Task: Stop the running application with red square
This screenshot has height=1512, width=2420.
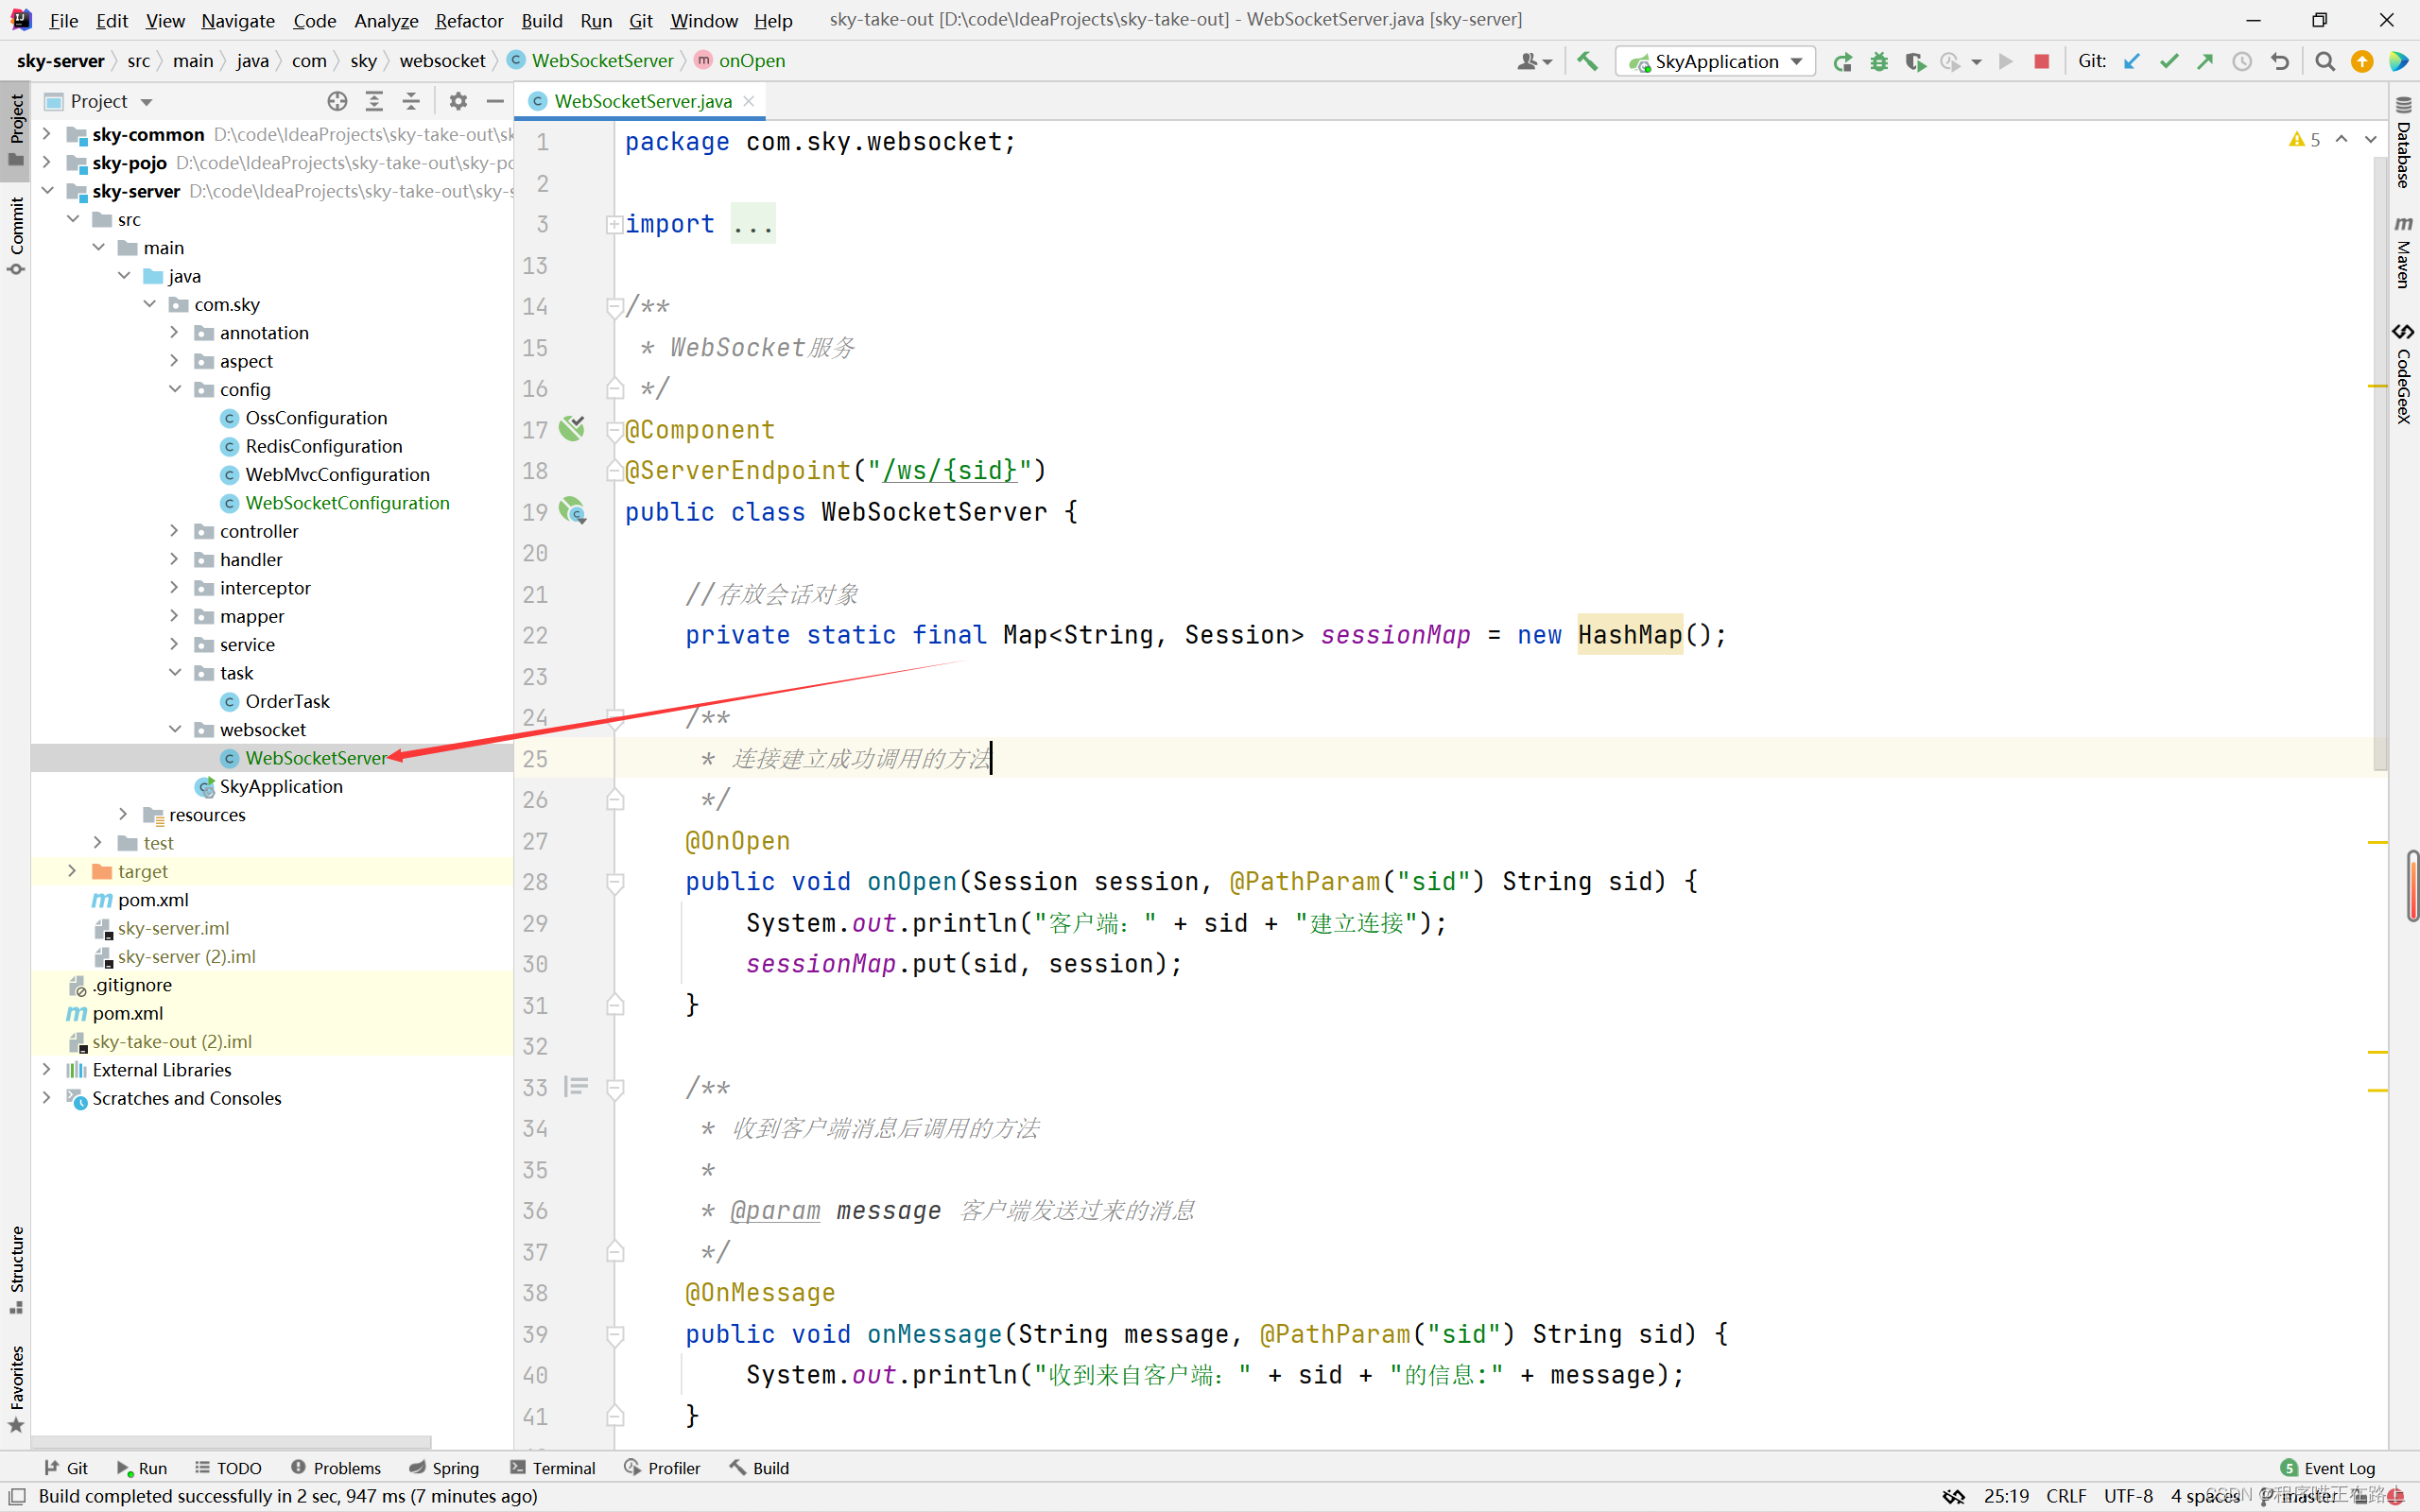Action: 2042,61
